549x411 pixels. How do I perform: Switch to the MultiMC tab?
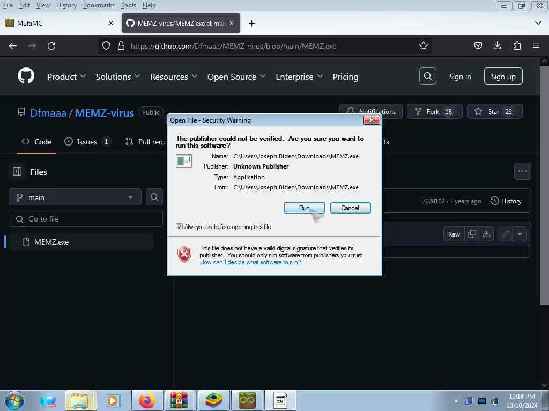pos(60,23)
